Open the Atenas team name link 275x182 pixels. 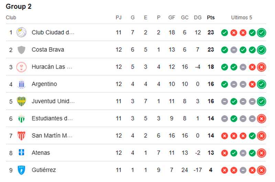coord(41,153)
